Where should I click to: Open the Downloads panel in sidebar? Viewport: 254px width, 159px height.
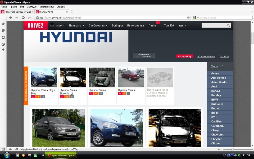3,37
